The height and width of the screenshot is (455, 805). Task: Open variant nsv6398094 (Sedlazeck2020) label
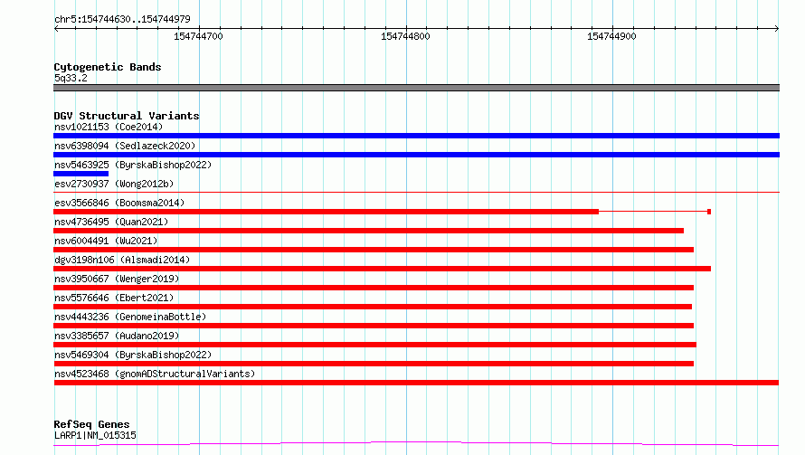pyautogui.click(x=125, y=146)
